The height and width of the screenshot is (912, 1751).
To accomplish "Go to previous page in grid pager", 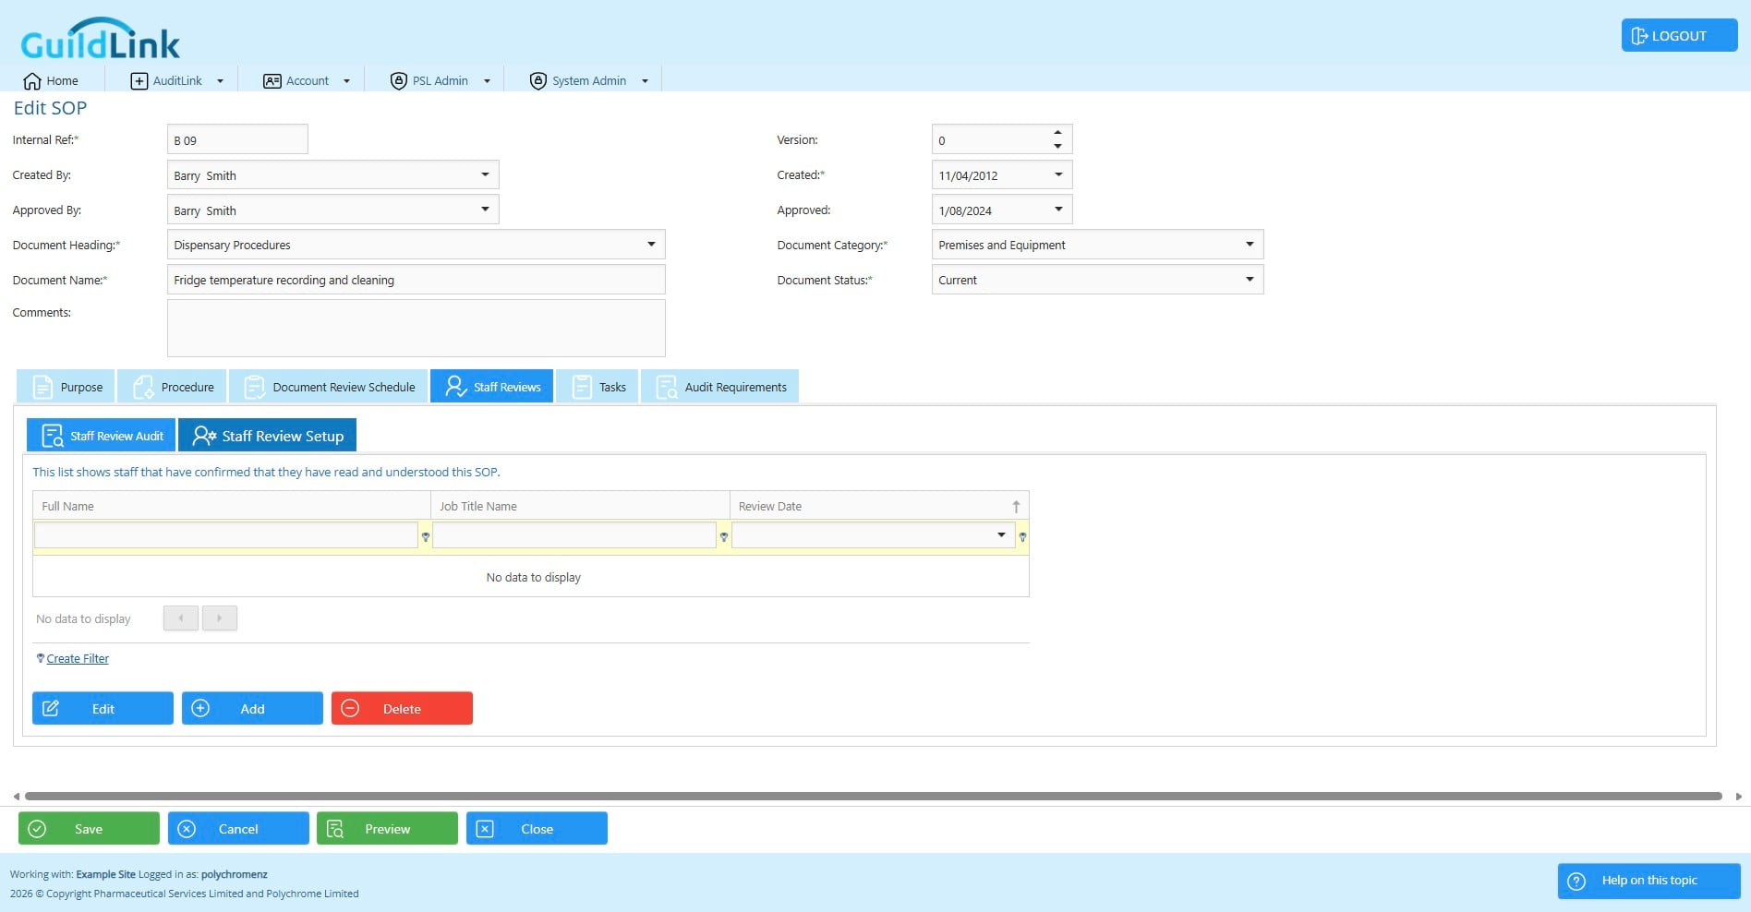I will click(181, 618).
